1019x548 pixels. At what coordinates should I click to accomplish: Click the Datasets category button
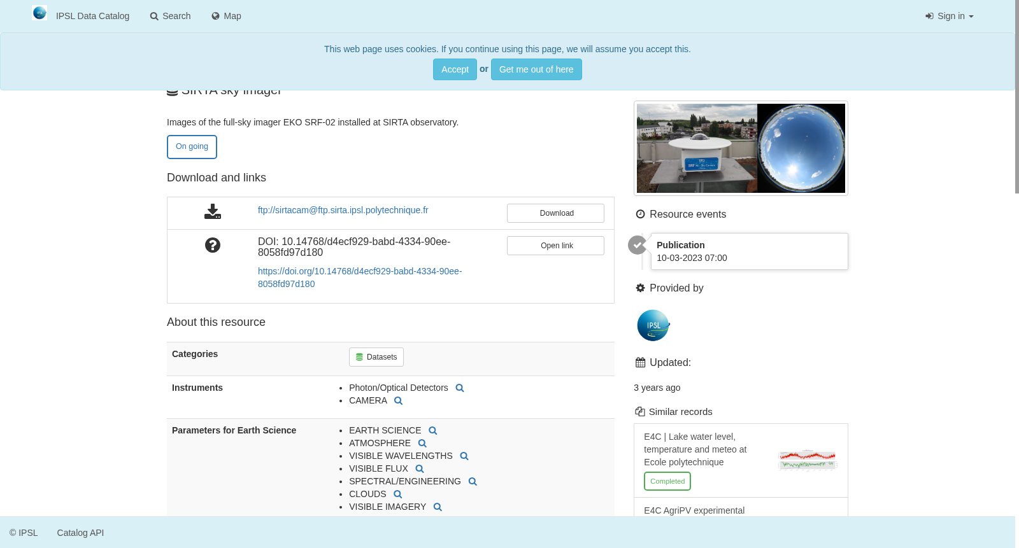[x=376, y=357]
